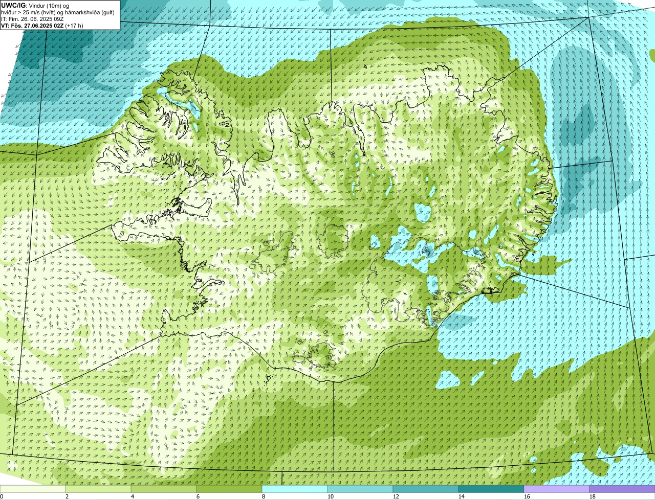This screenshot has height=500, width=655.
Task: Pick the light cyan 8–10 m/s legend swatch
Action: 295,489
